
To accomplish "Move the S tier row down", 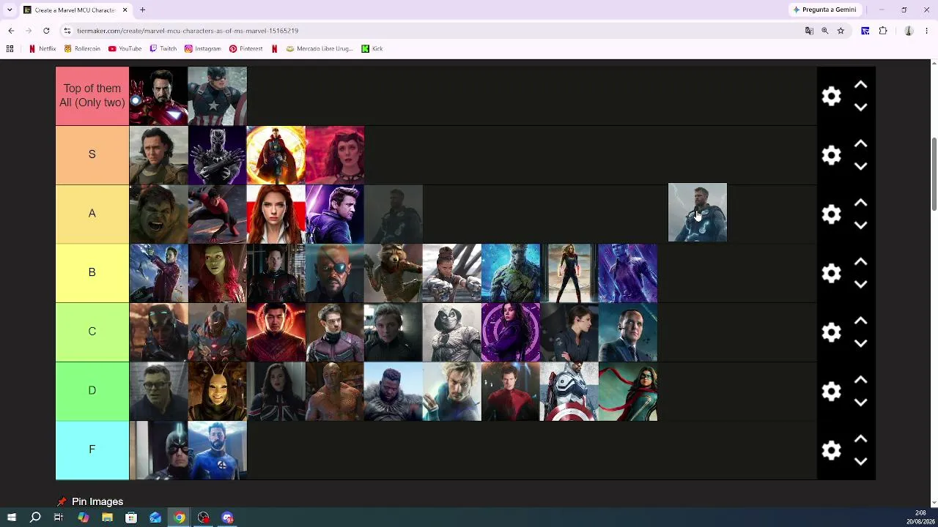I will 861,166.
